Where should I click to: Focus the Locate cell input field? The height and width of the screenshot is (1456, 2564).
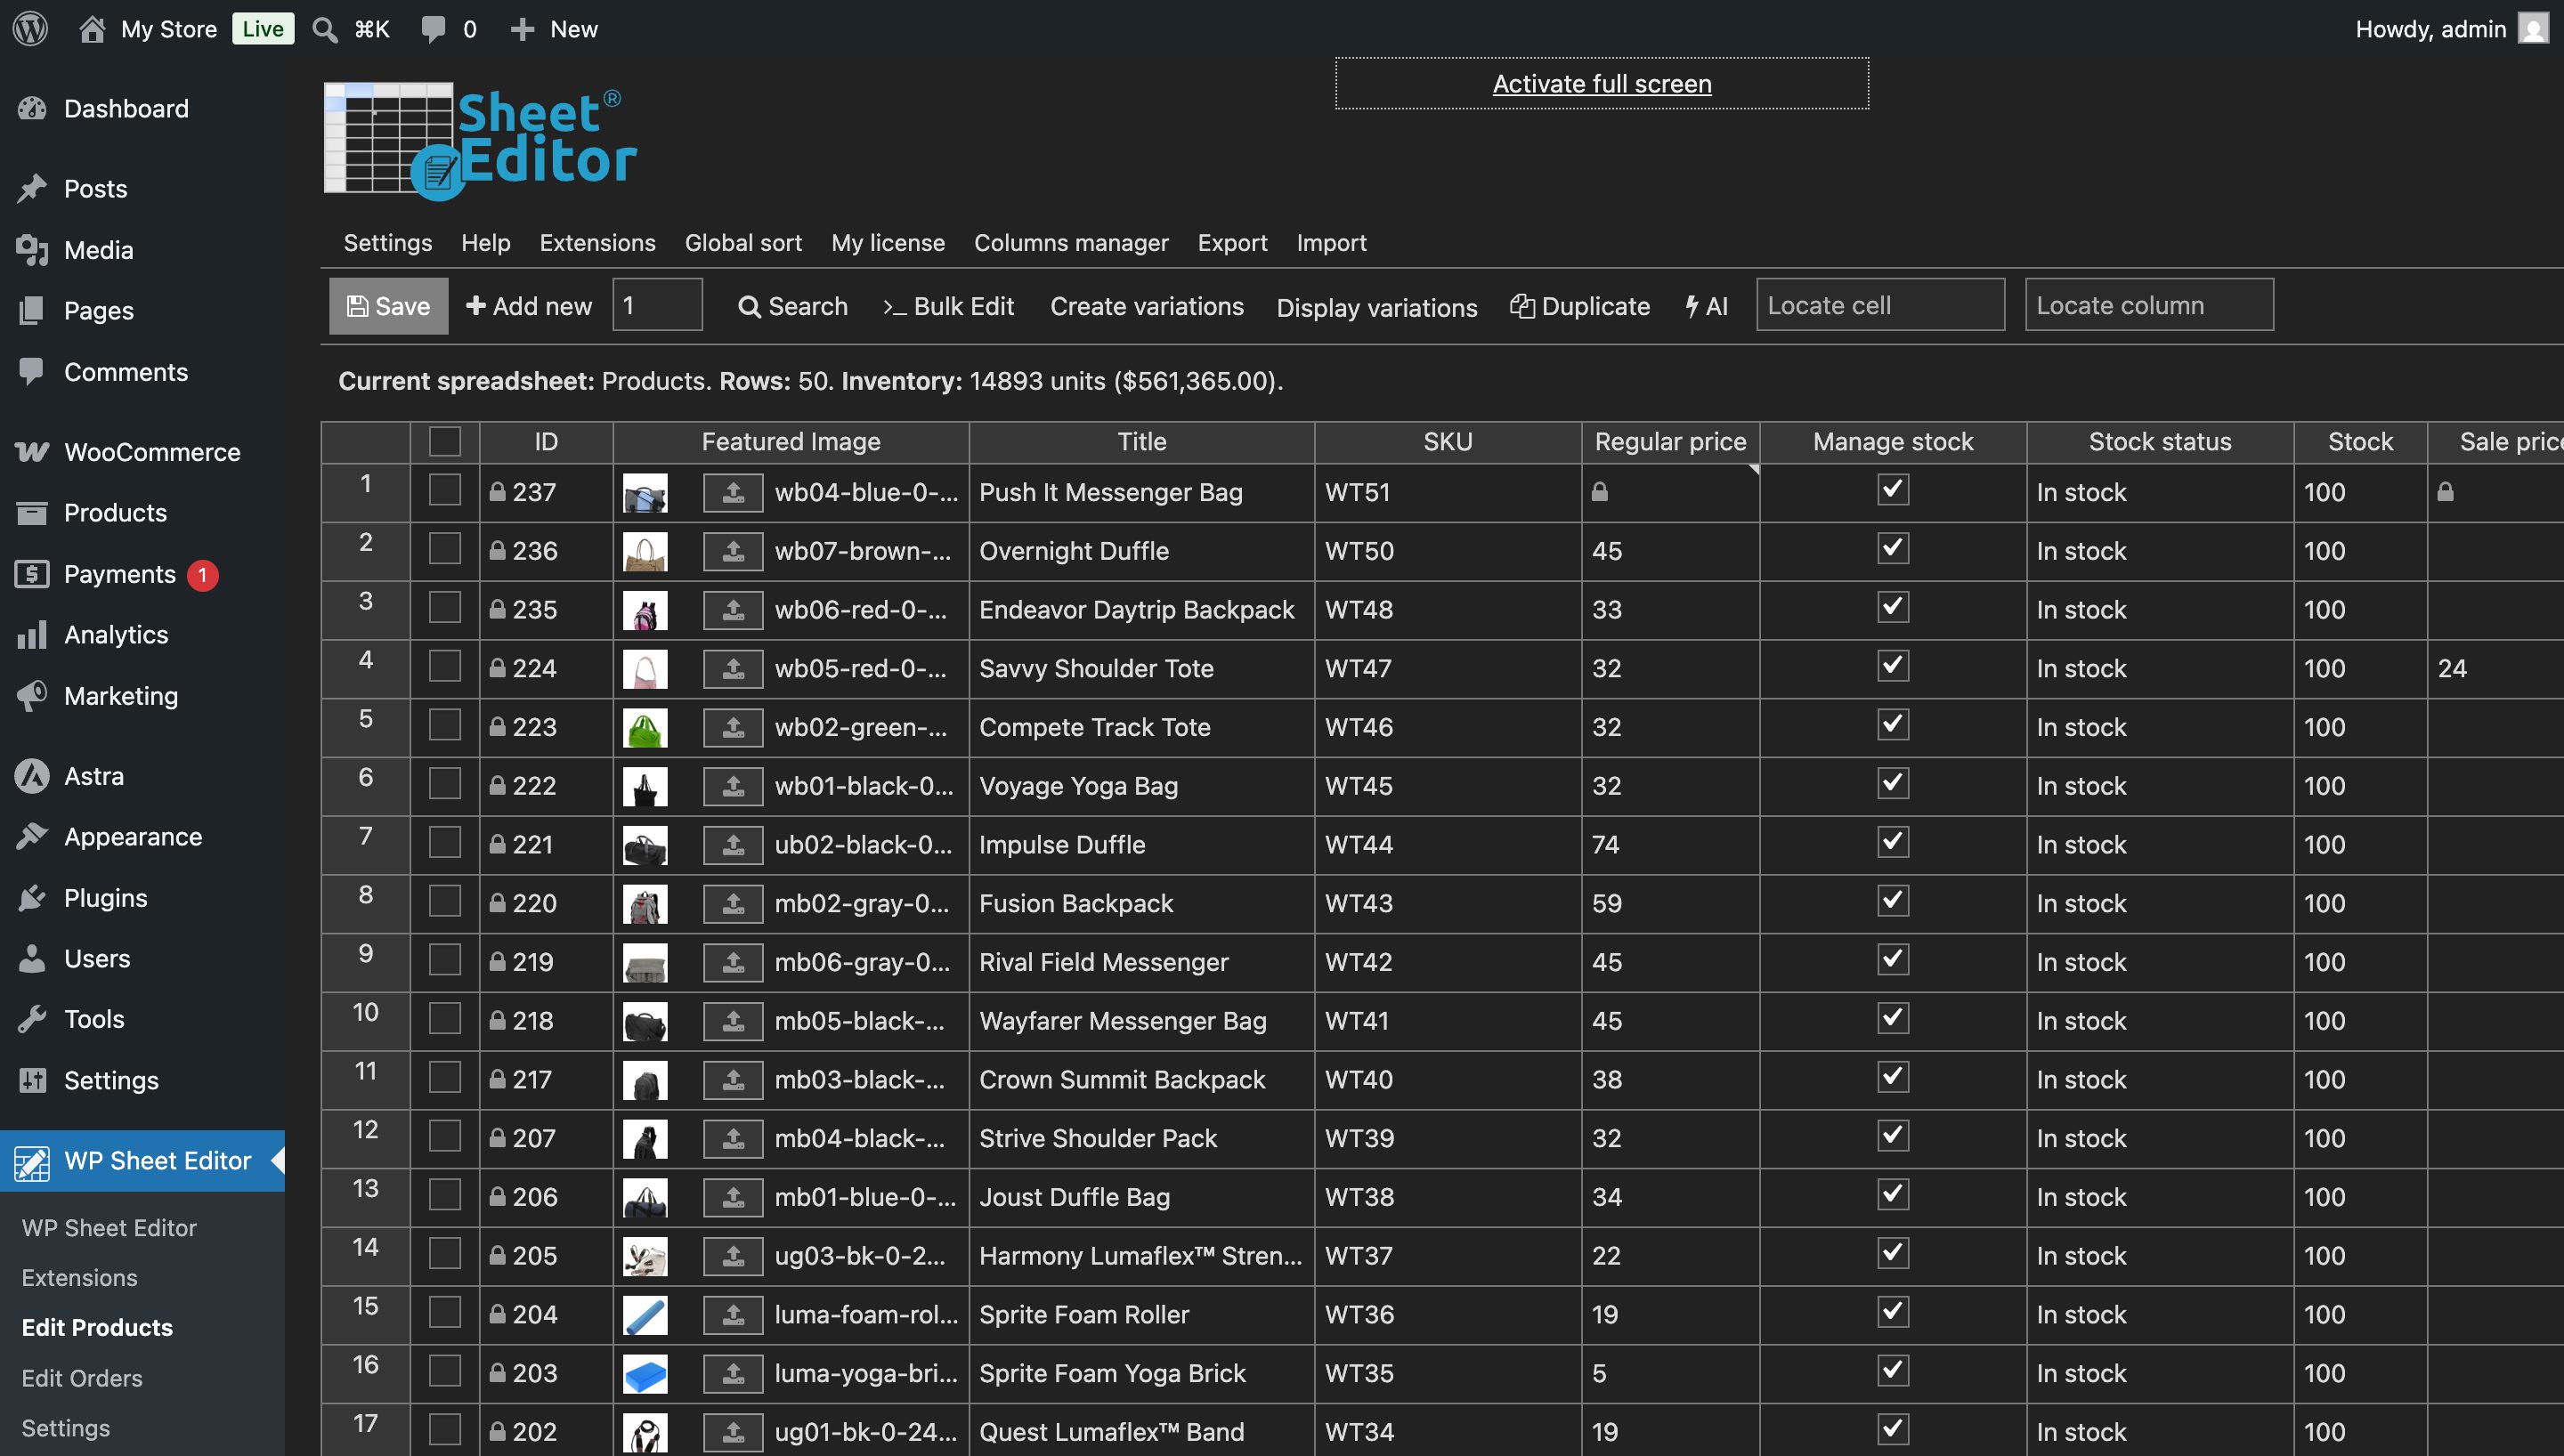pos(1880,305)
